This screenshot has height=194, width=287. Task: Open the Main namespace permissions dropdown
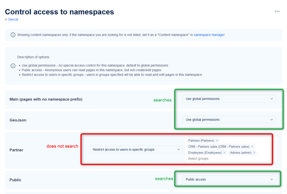229,99
